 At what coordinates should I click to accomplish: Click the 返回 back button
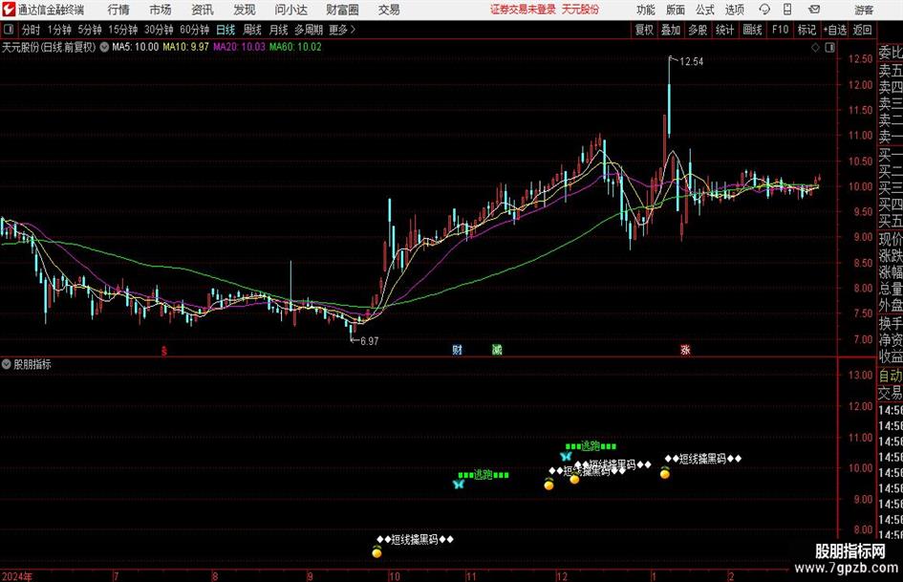tap(862, 30)
